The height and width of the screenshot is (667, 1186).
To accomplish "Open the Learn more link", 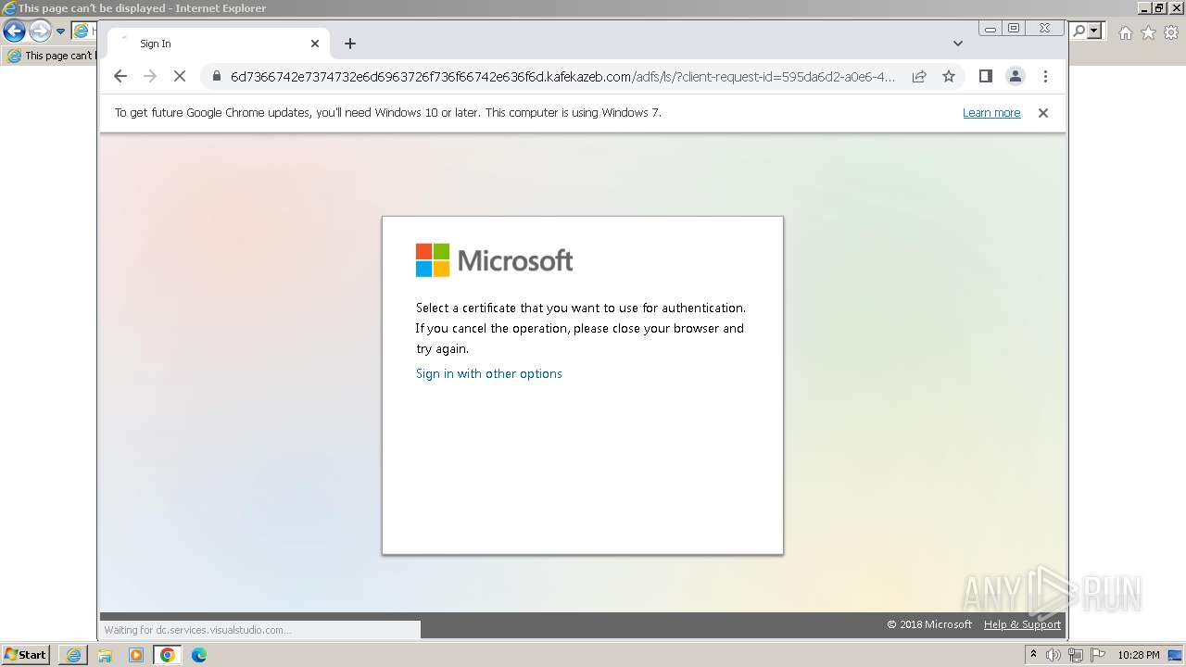I will pyautogui.click(x=991, y=113).
